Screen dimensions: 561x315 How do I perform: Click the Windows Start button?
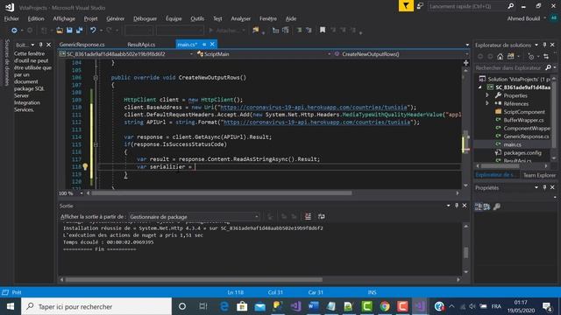pos(11,306)
